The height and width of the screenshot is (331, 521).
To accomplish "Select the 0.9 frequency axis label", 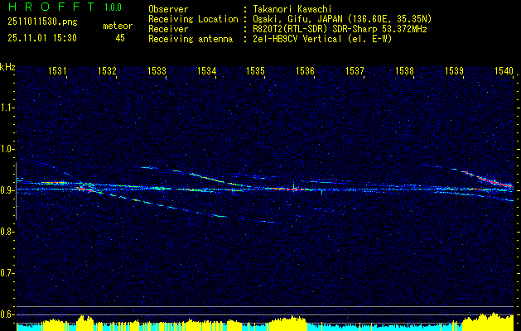I will pos(6,190).
